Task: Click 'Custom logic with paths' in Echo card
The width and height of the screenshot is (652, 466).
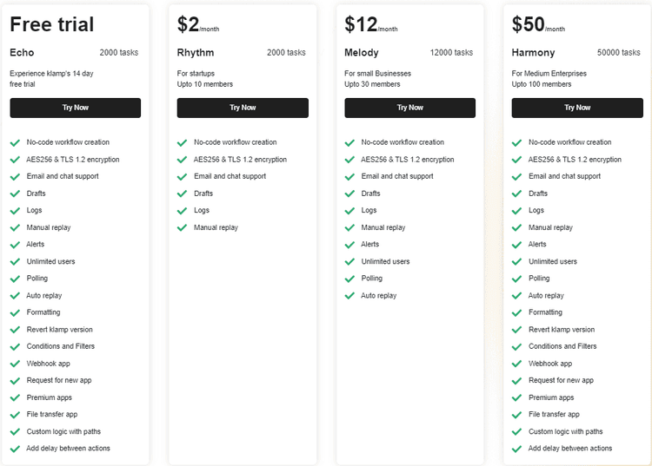Action: pyautogui.click(x=63, y=431)
